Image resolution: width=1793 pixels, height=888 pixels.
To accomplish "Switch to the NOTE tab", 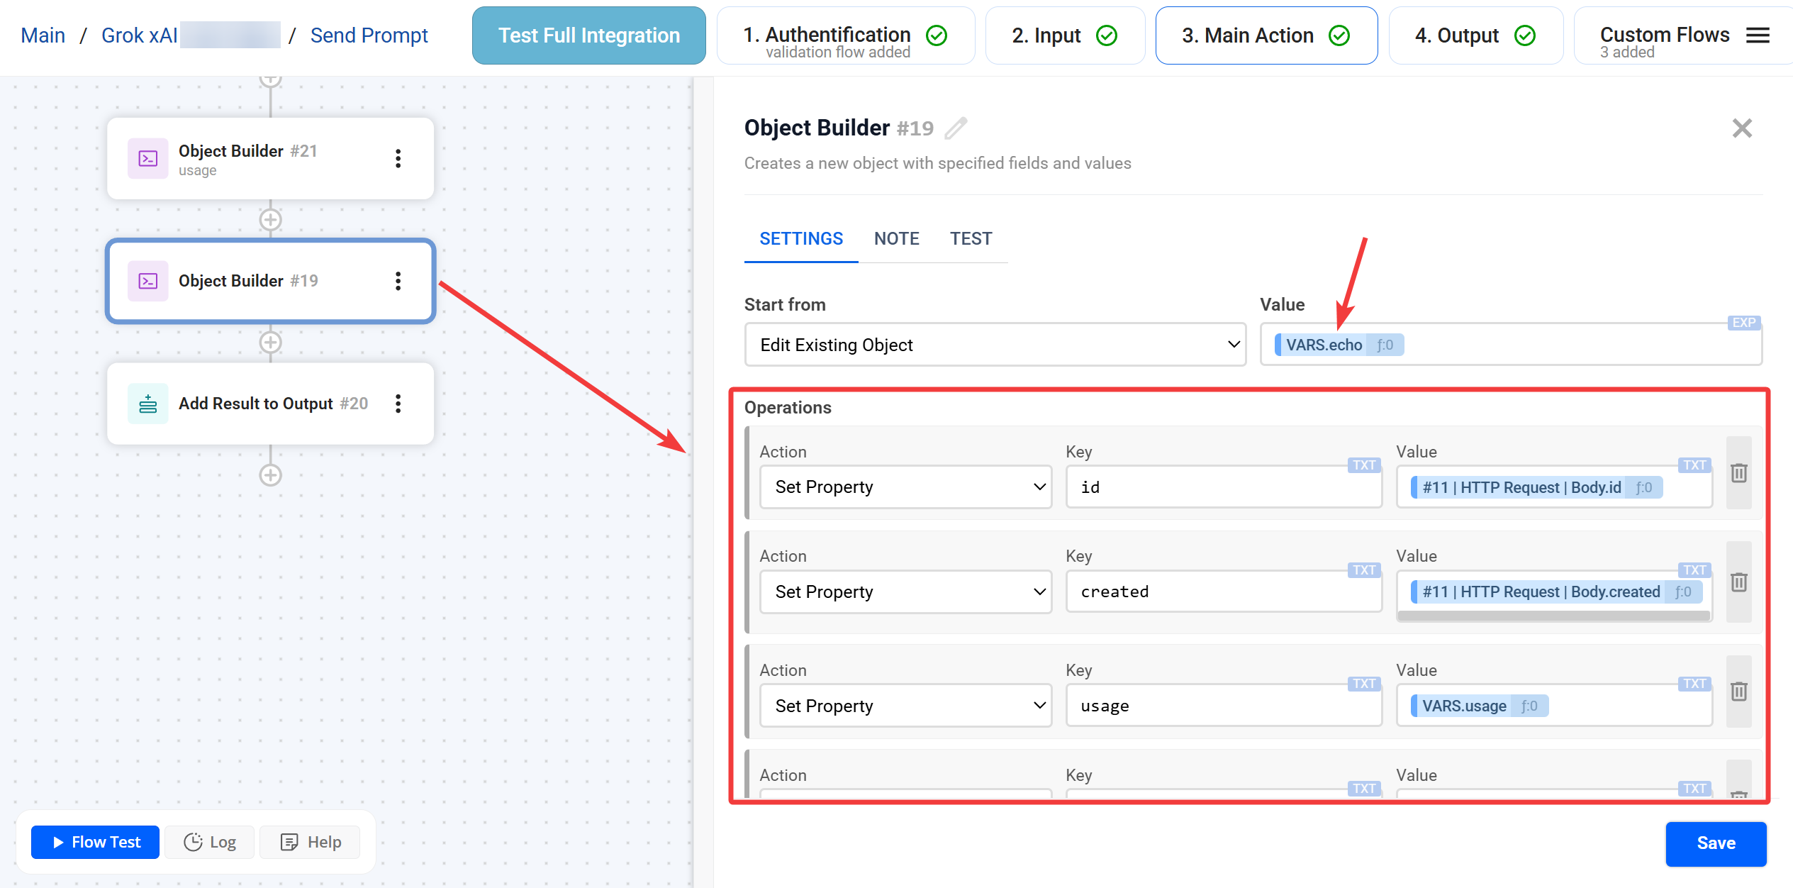I will [x=896, y=239].
